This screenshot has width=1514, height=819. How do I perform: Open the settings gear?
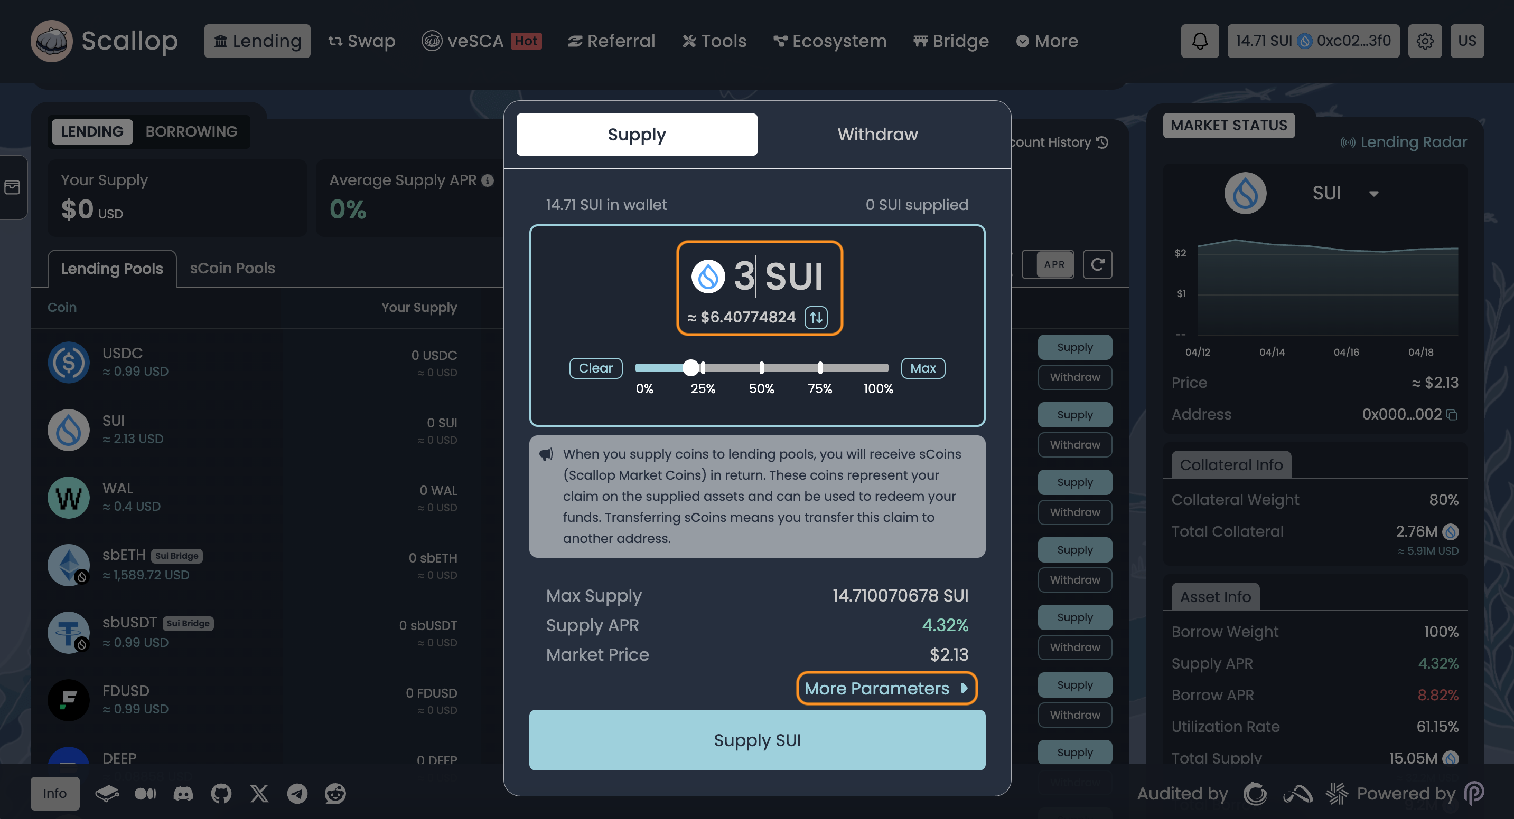[1425, 41]
